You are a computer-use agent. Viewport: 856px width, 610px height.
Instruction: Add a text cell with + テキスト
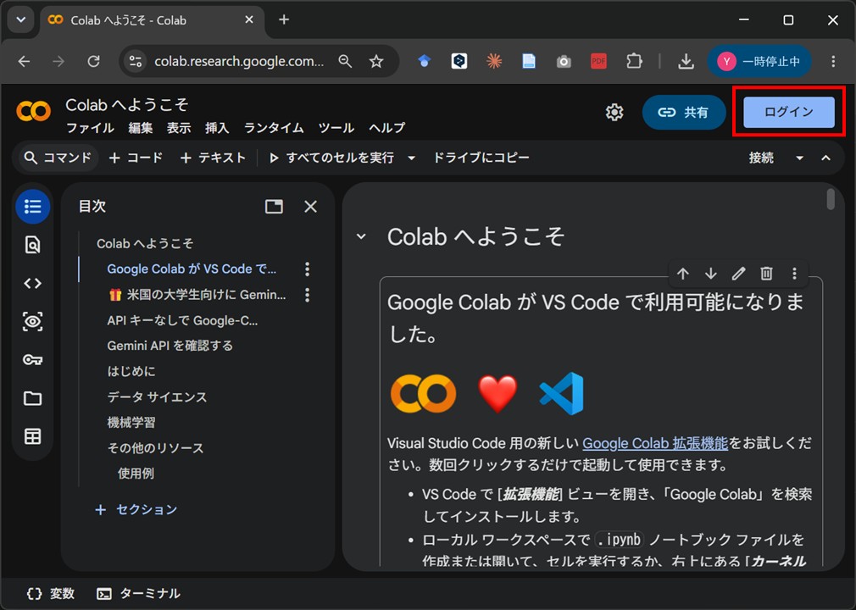(213, 158)
